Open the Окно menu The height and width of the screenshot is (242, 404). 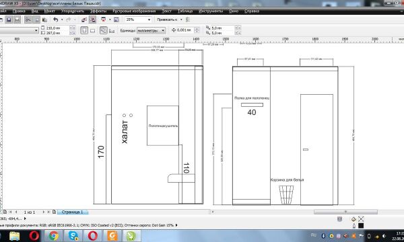coord(234,11)
